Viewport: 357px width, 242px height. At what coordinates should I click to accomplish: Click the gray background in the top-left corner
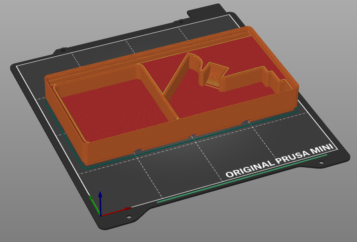click(16, 16)
